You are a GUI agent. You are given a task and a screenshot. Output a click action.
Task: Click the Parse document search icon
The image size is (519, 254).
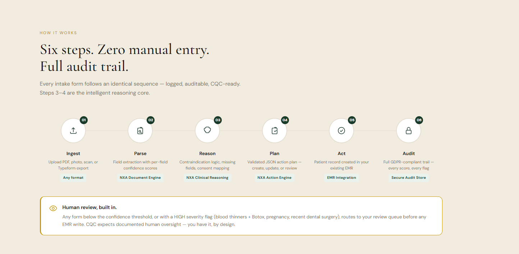140,131
